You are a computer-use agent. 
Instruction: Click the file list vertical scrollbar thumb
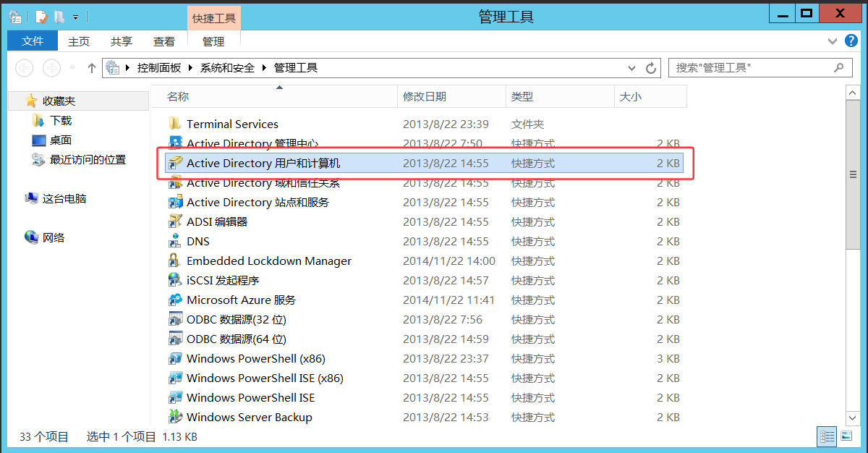(x=854, y=174)
